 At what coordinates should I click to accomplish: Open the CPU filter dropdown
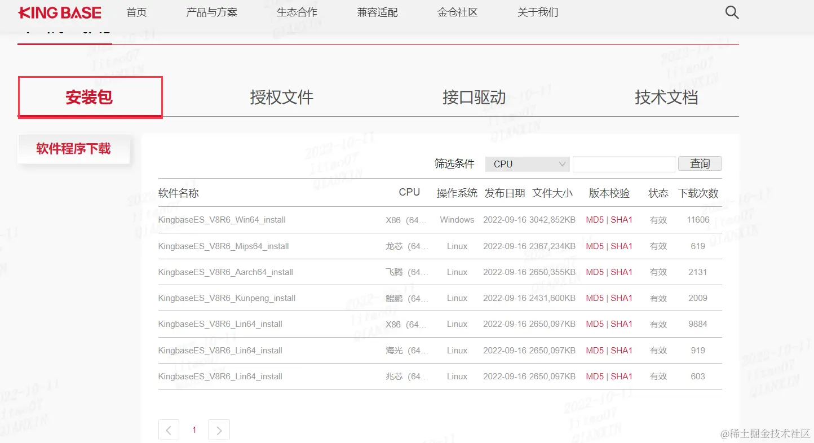(528, 164)
